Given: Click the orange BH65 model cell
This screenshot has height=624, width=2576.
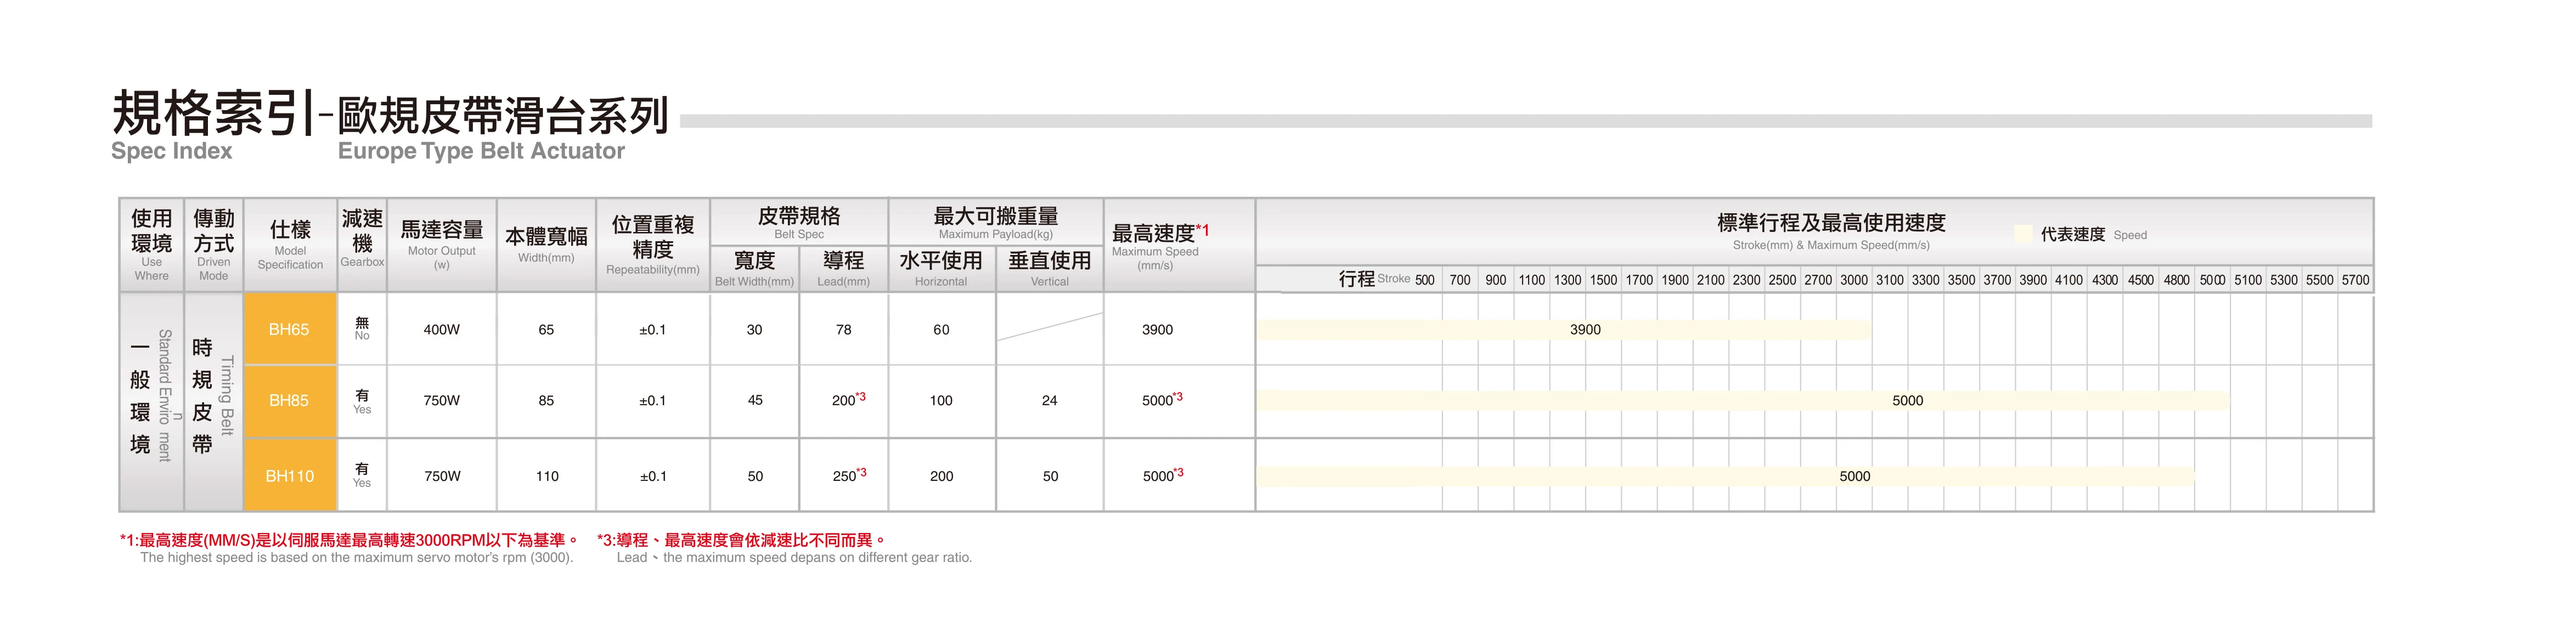Looking at the screenshot, I should (x=289, y=329).
